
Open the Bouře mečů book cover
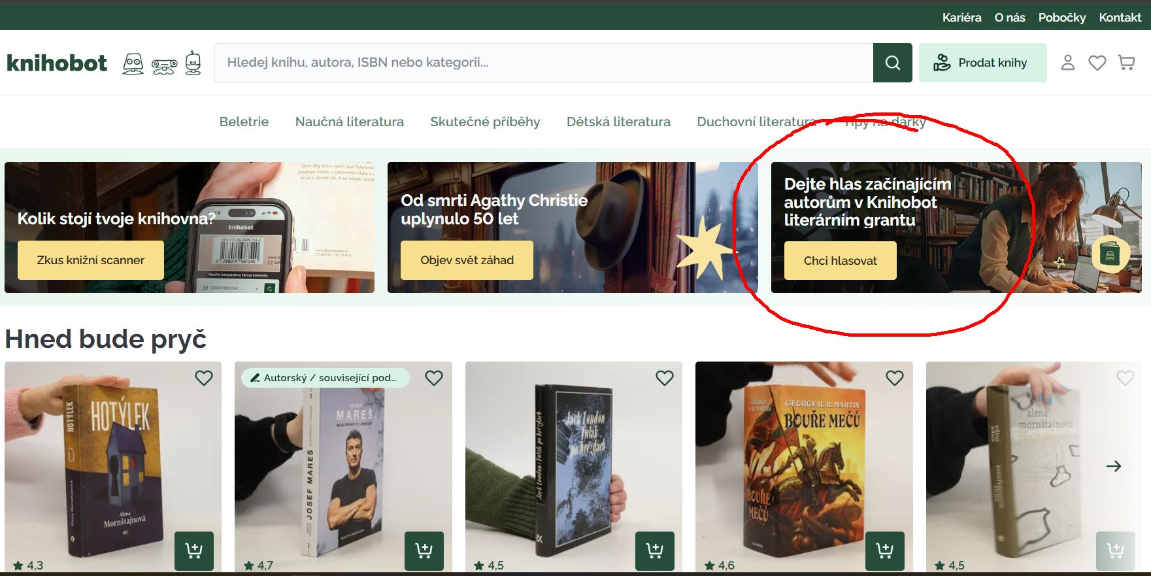(x=804, y=466)
